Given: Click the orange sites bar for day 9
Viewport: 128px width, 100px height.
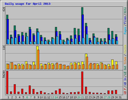Looking at the screenshot, I should (x=38, y=59).
